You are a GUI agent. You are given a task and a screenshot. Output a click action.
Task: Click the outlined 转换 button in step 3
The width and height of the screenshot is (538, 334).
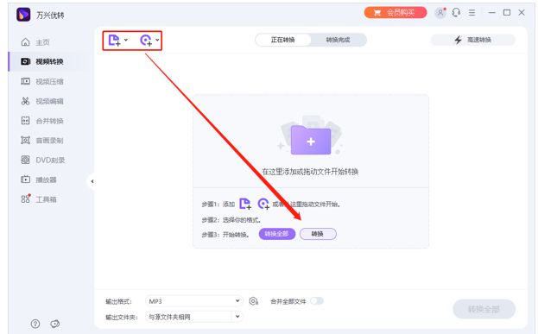point(318,234)
